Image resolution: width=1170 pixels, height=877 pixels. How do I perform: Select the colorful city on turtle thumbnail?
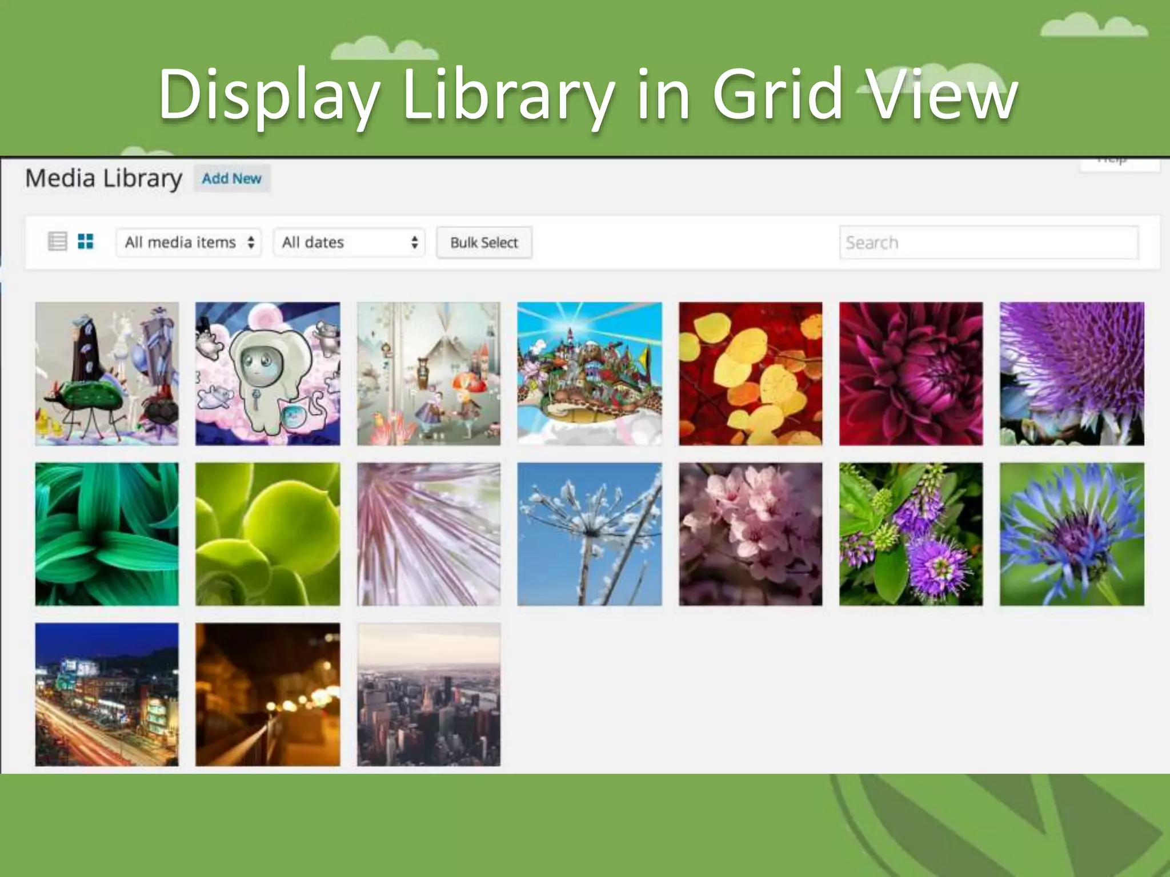point(590,374)
